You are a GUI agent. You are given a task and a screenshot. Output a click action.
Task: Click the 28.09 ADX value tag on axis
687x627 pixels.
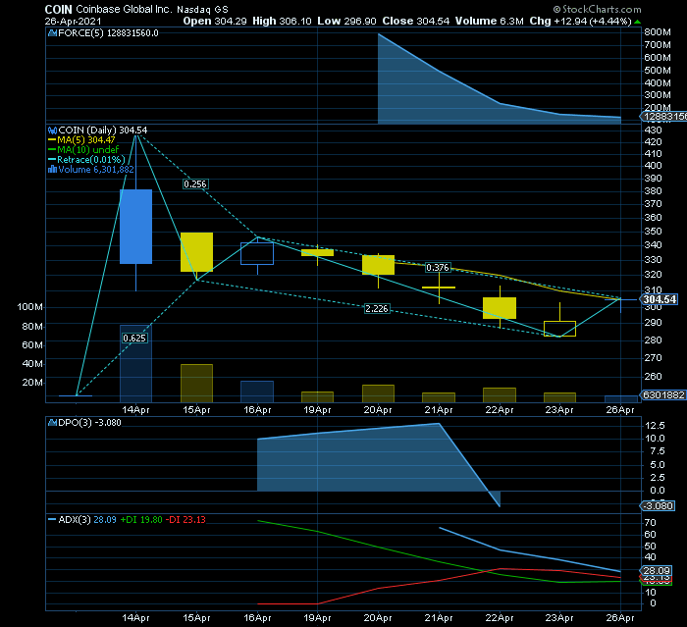click(656, 570)
